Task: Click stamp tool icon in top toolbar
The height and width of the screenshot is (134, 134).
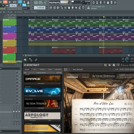Action: coord(28,3)
